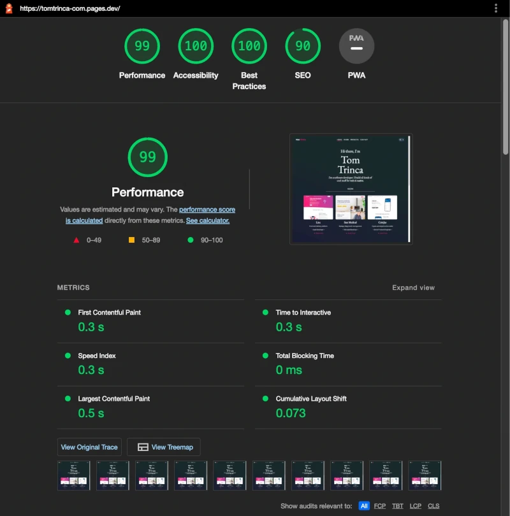Select the LCP audits filter

(416, 506)
